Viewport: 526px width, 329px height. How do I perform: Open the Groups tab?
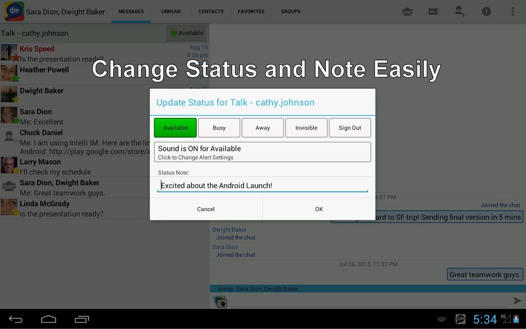pos(291,12)
